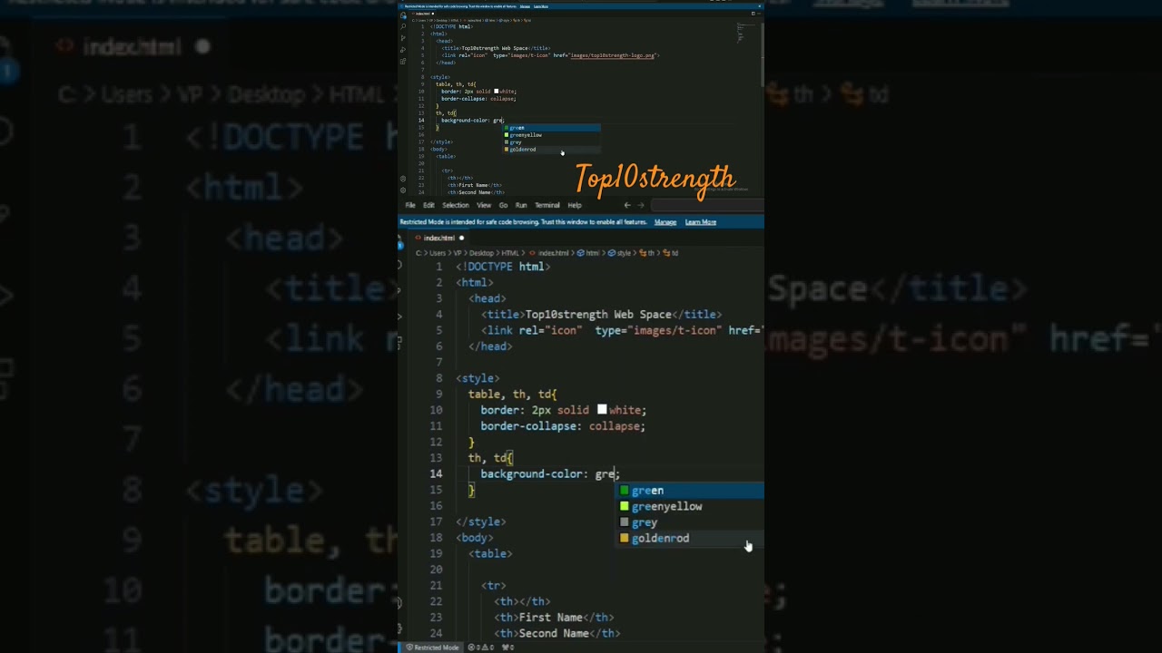Click line number 14 in enlarged editor
Image resolution: width=1162 pixels, height=653 pixels.
coord(437,474)
